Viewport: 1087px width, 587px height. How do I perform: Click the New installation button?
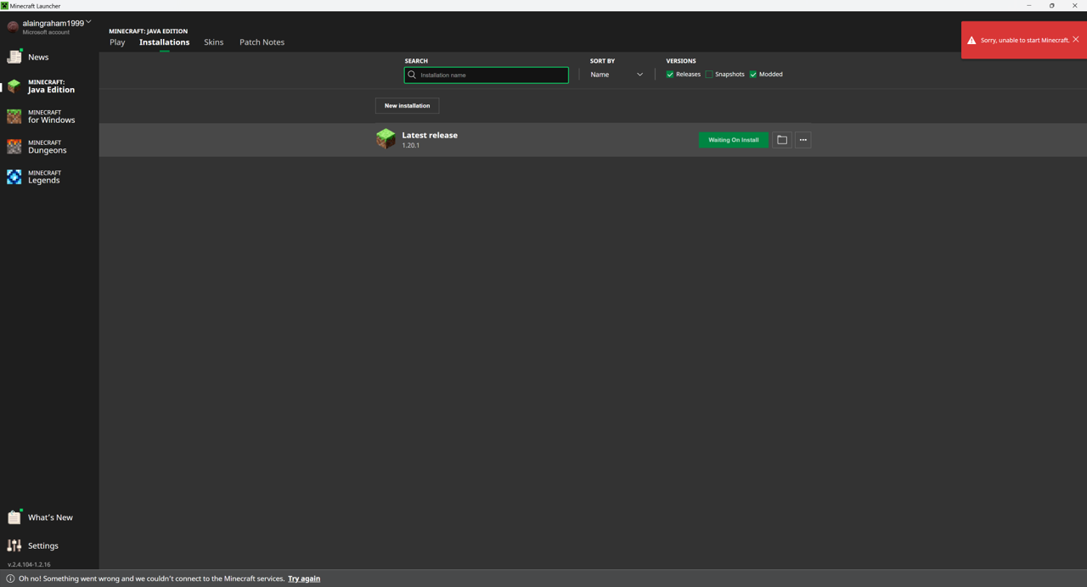coord(407,106)
